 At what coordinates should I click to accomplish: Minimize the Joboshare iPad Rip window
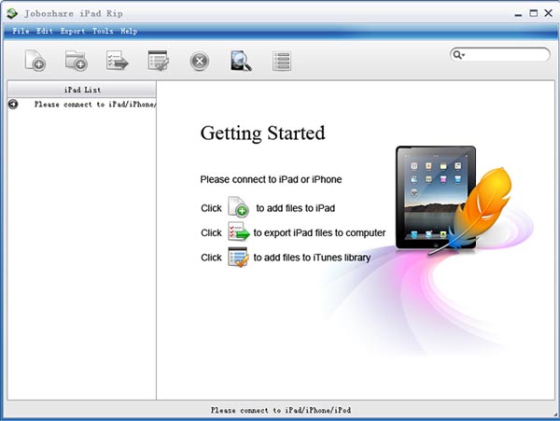pyautogui.click(x=519, y=14)
